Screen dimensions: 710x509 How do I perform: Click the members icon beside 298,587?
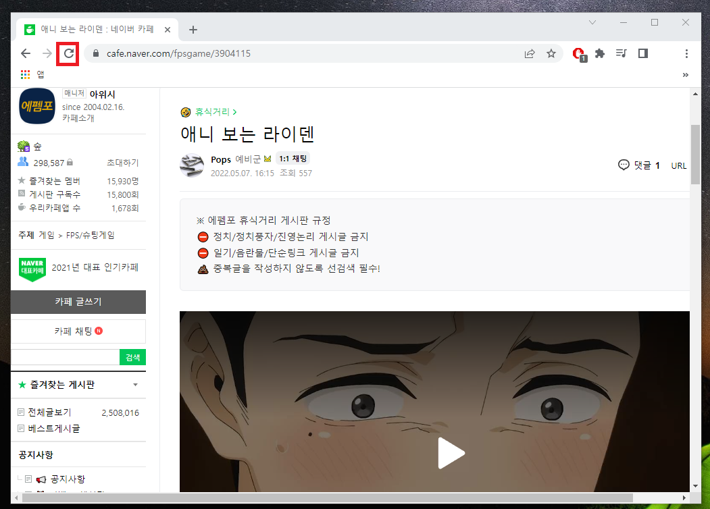[23, 162]
